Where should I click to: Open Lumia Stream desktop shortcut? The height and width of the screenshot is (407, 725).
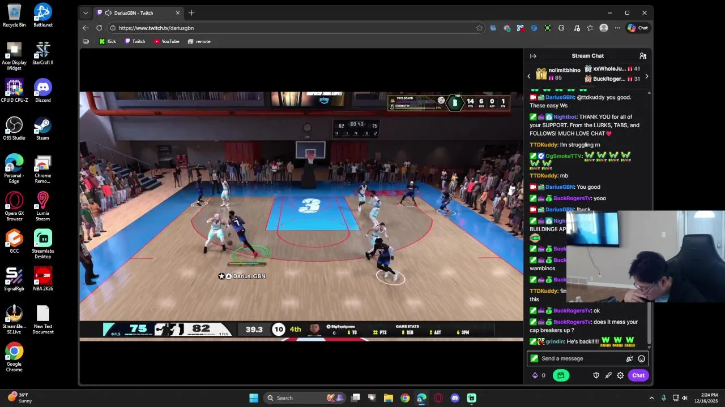[42, 207]
